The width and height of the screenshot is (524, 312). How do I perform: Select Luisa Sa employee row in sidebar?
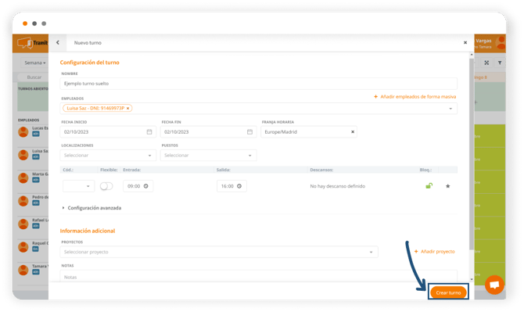[x=33, y=155]
